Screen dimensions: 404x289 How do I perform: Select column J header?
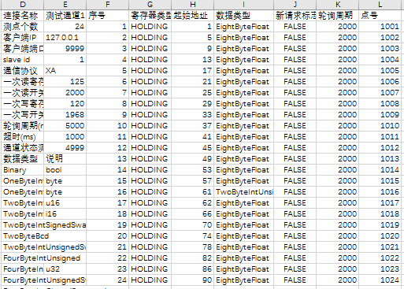tap(295, 5)
